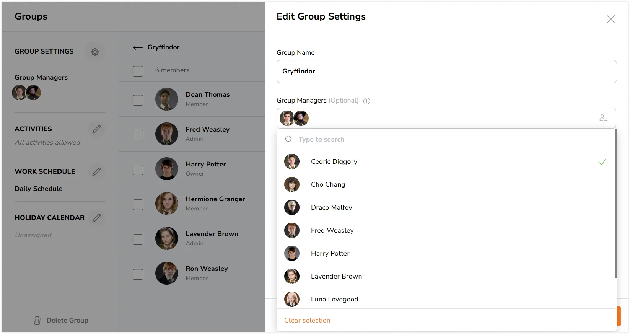Deselect Cedric Diggory in the dropdown
Viewport: 630px width, 334px height.
(446, 161)
